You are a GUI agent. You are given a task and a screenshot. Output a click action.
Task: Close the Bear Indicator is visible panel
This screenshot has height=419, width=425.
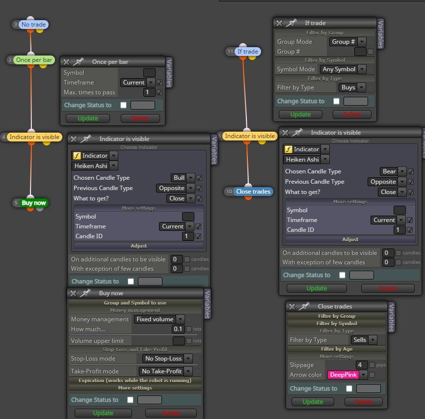[x=285, y=133]
